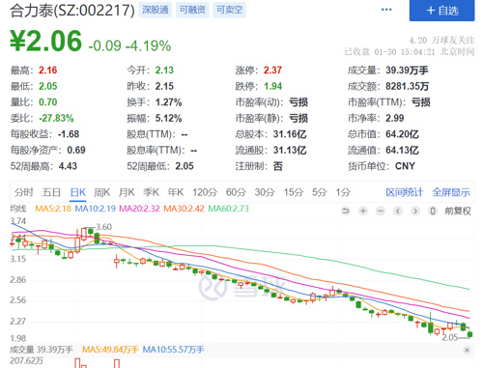Image resolution: width=483 pixels, height=368 pixels.
Task: Click the chart reset (undo arrow) icon
Action: [x=346, y=211]
